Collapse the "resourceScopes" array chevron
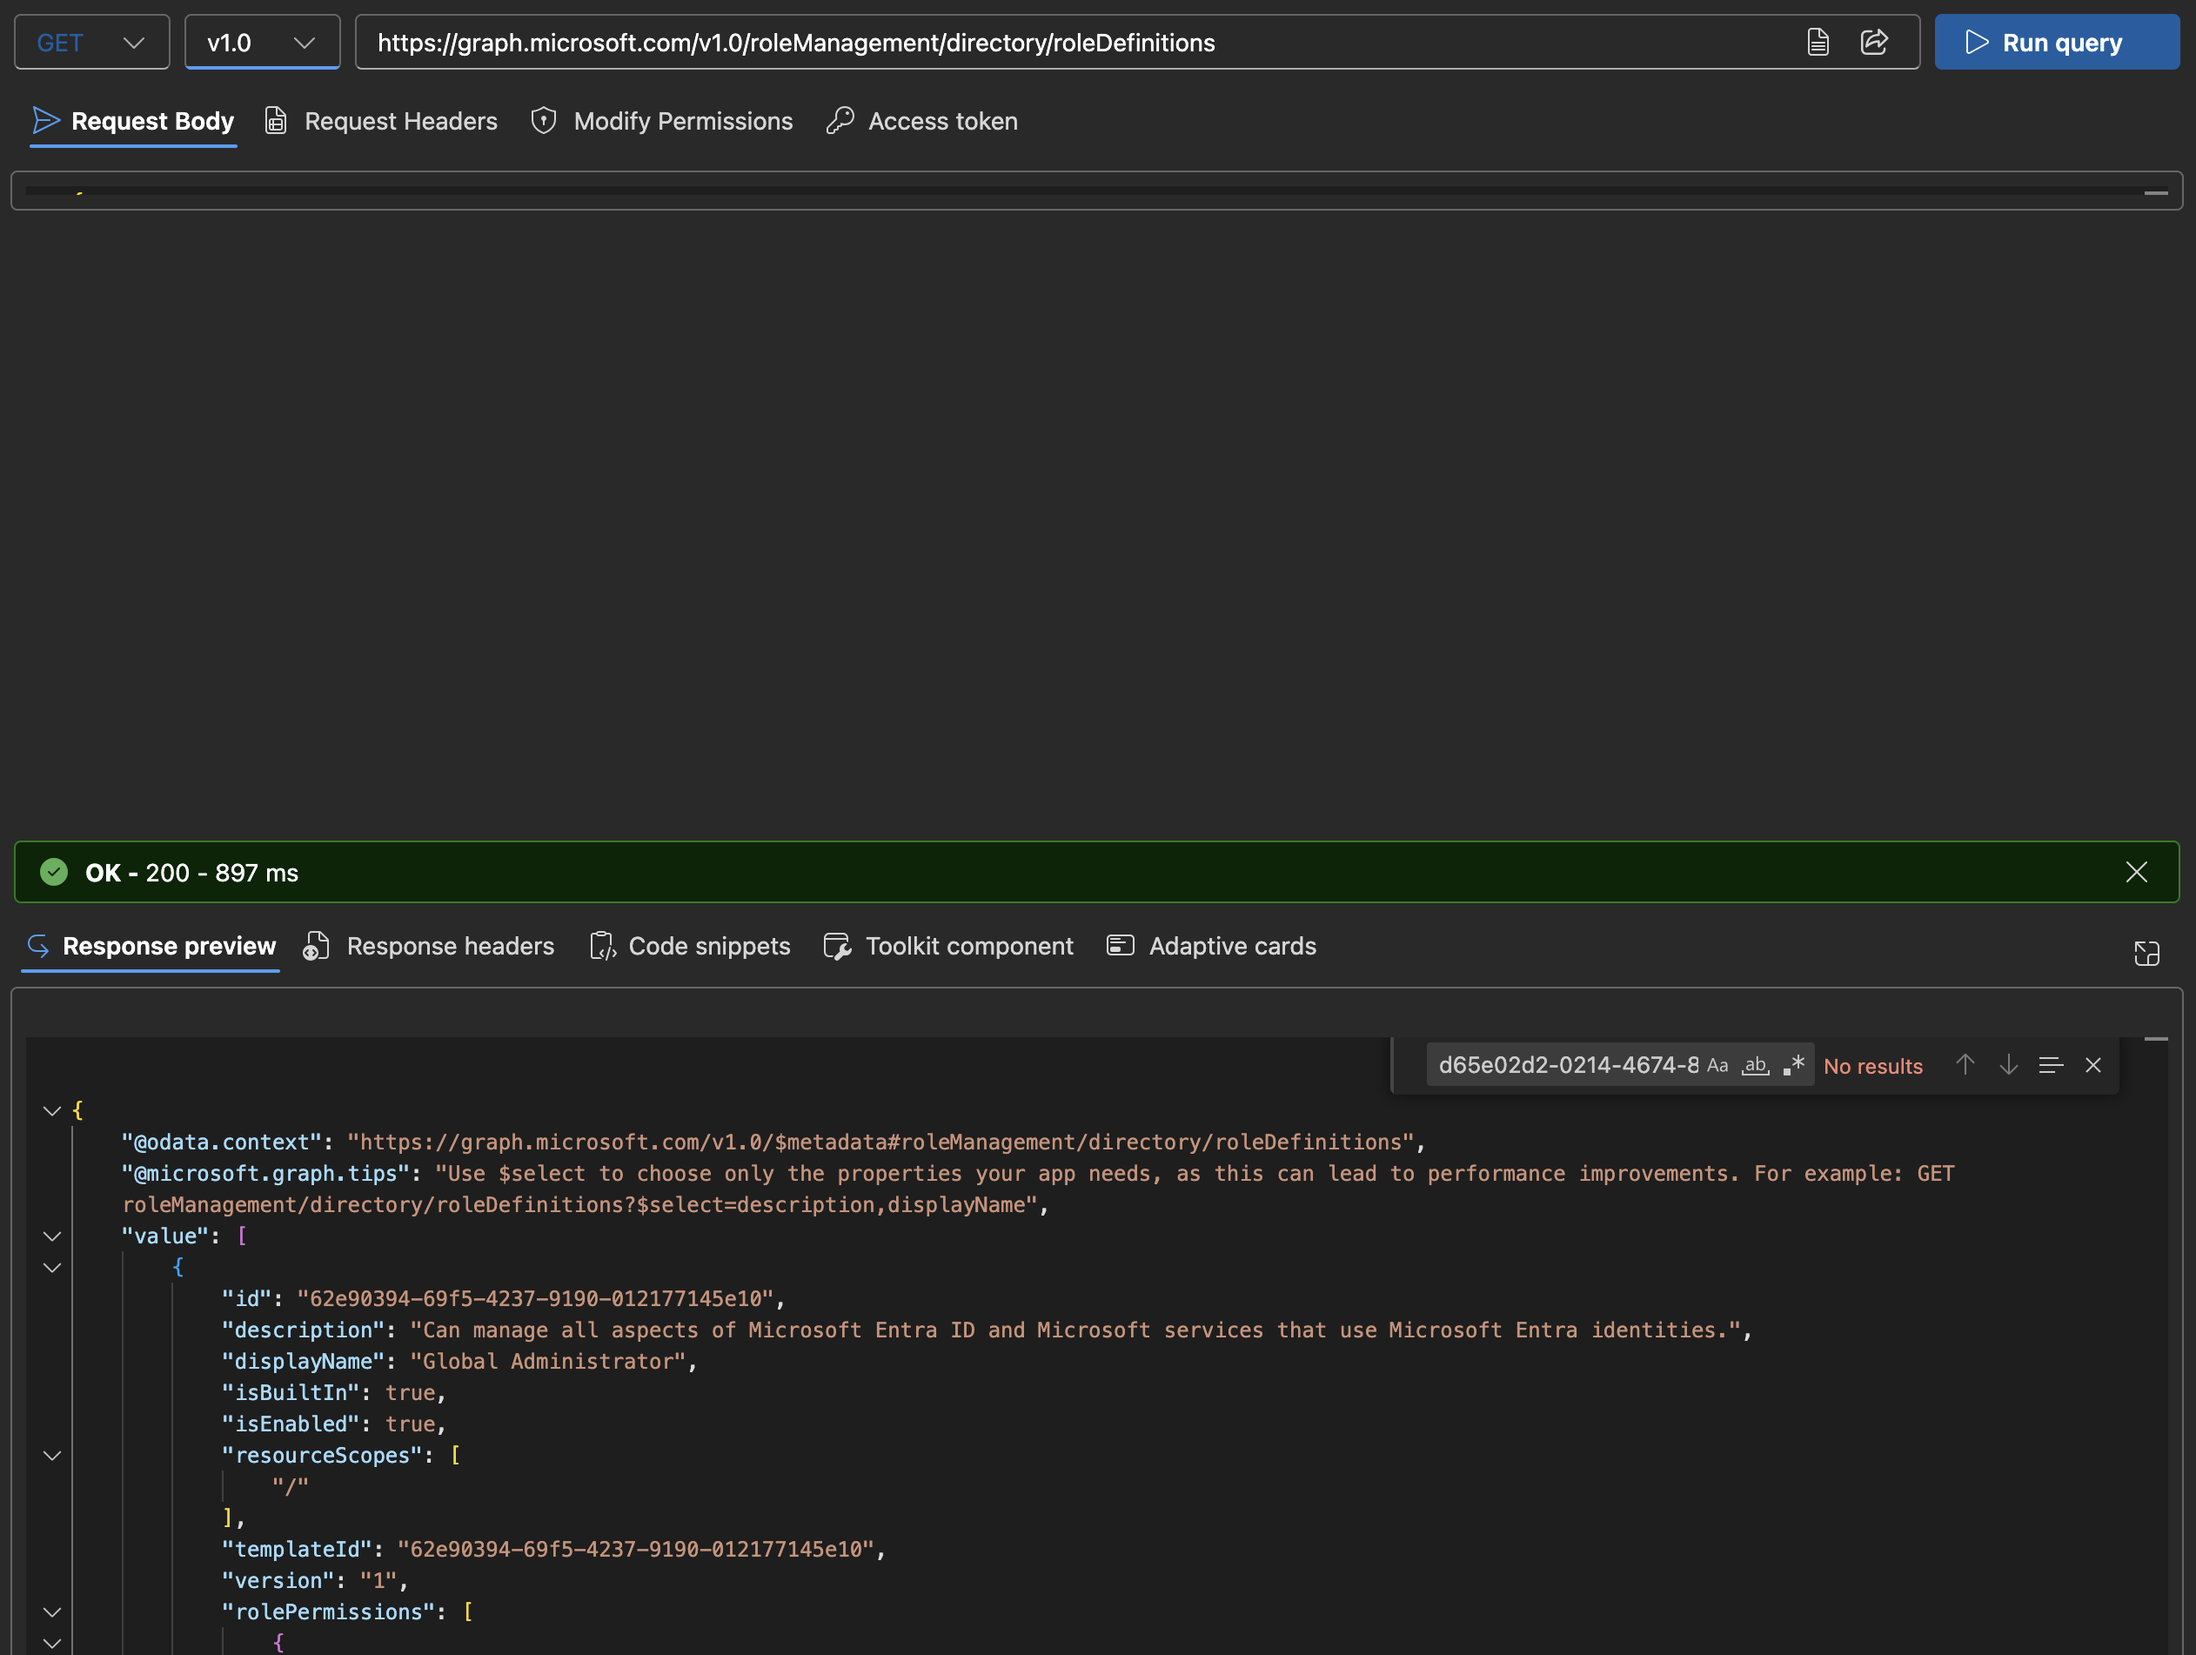2196x1655 pixels. click(x=52, y=1456)
